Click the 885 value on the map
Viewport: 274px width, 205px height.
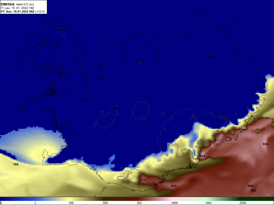point(202,156)
